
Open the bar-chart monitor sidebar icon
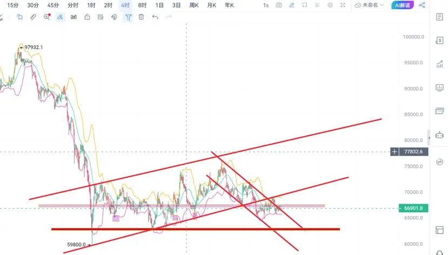pos(440,88)
